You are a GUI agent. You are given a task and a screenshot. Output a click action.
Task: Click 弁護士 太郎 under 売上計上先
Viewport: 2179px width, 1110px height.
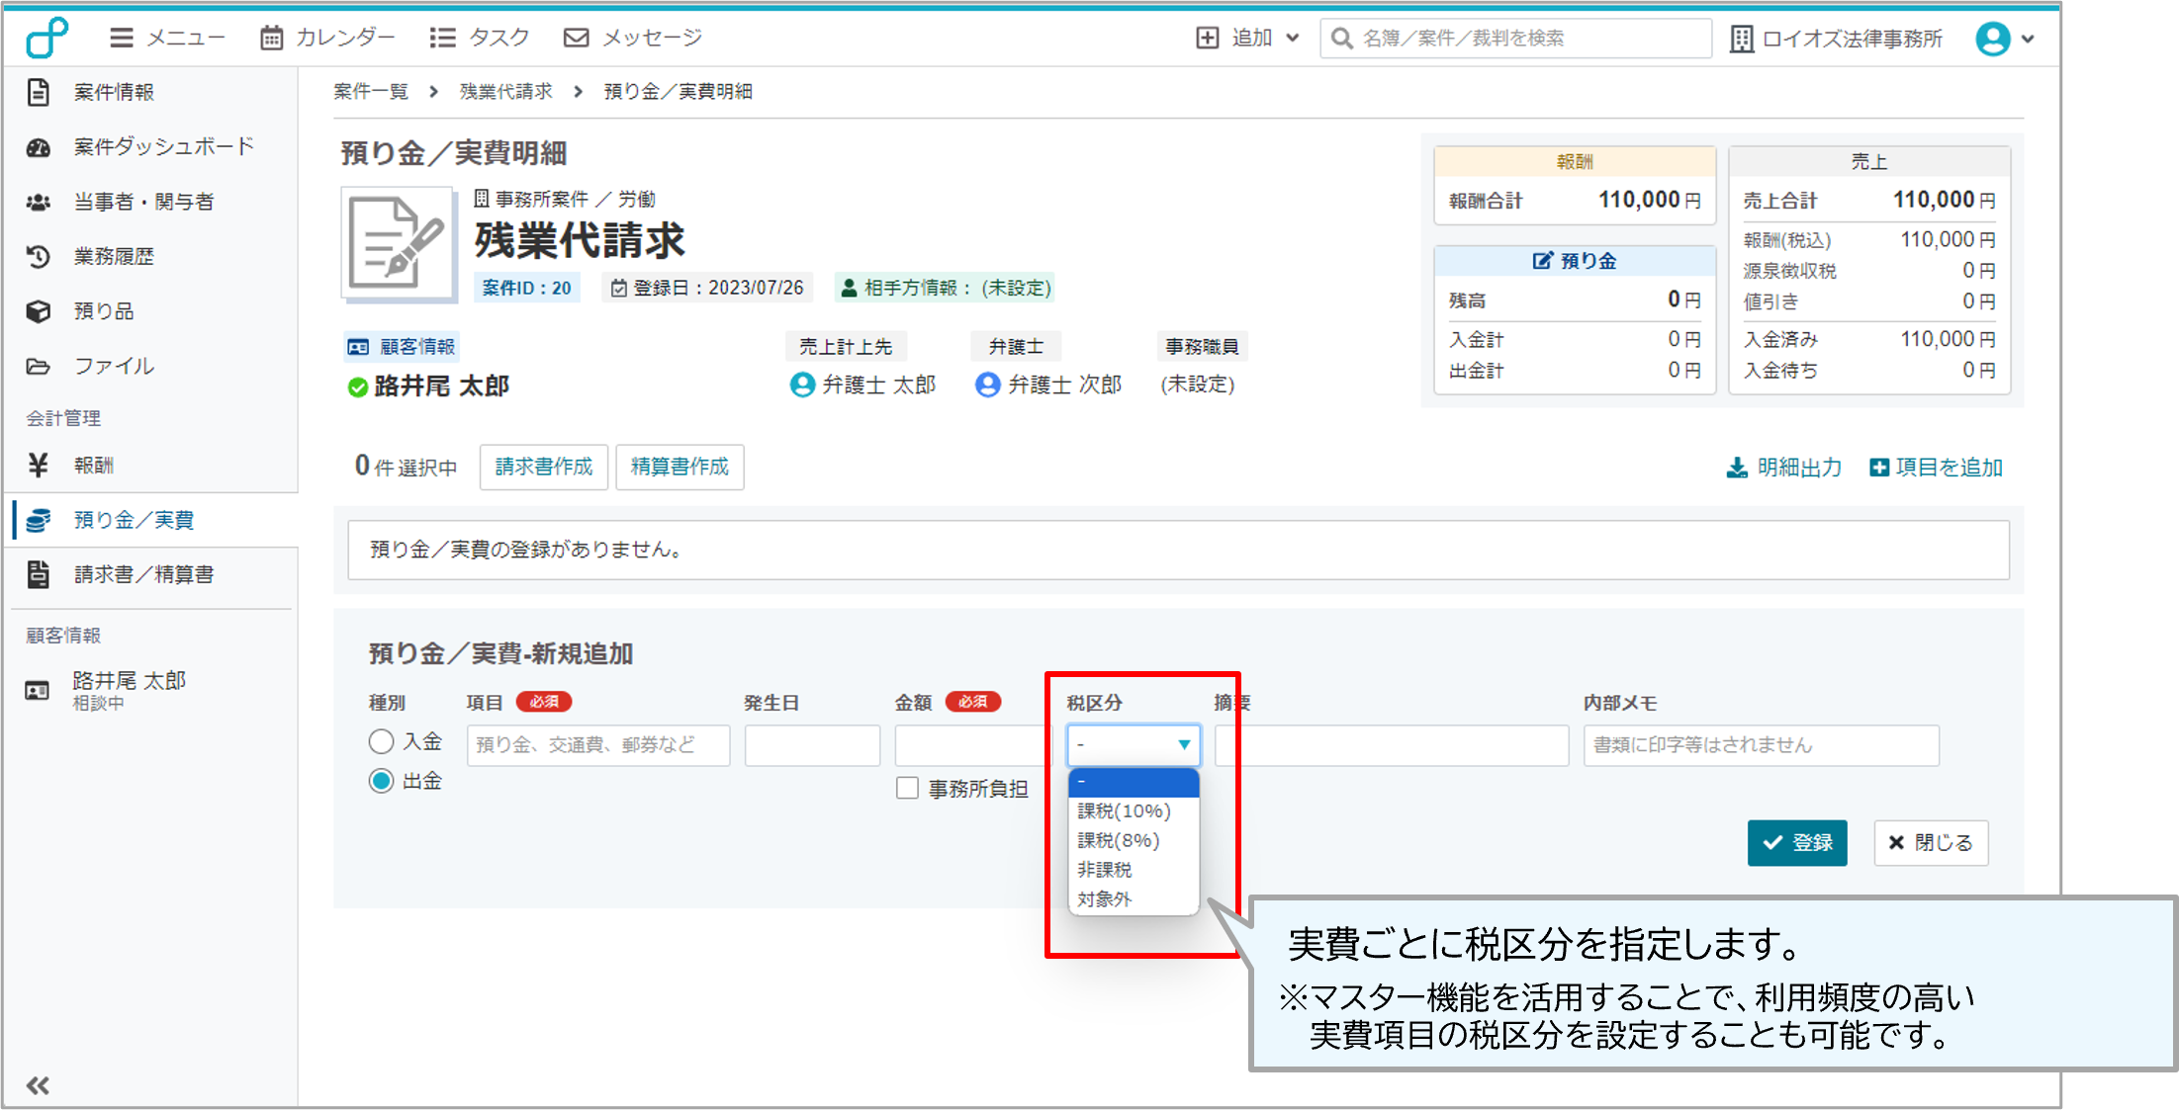(x=878, y=384)
